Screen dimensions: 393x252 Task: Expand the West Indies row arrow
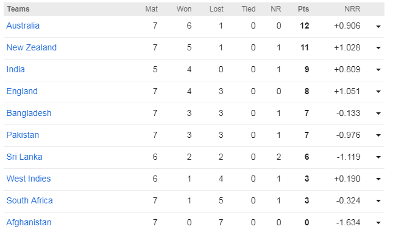pyautogui.click(x=378, y=180)
